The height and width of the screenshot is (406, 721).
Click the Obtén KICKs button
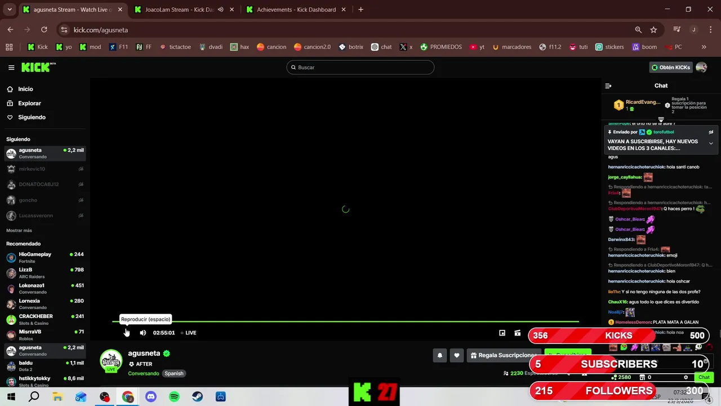(x=671, y=67)
